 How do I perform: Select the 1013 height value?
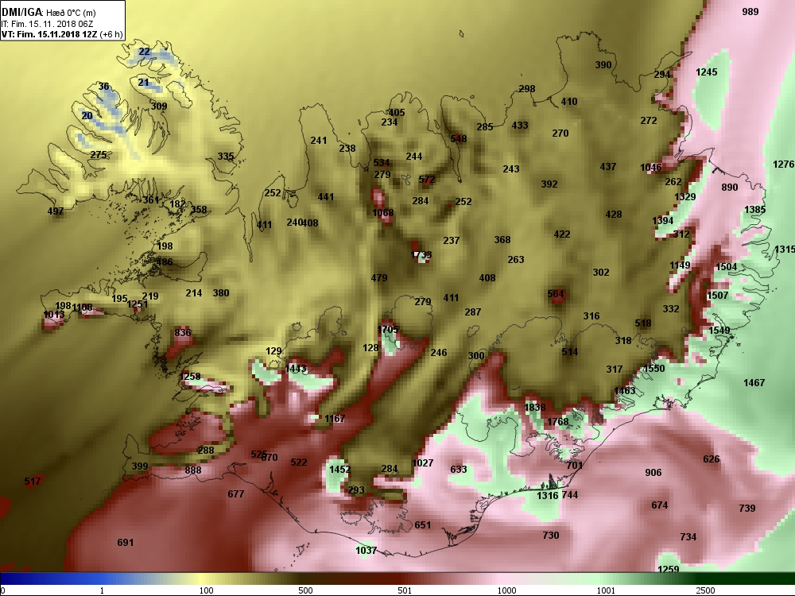click(x=54, y=315)
